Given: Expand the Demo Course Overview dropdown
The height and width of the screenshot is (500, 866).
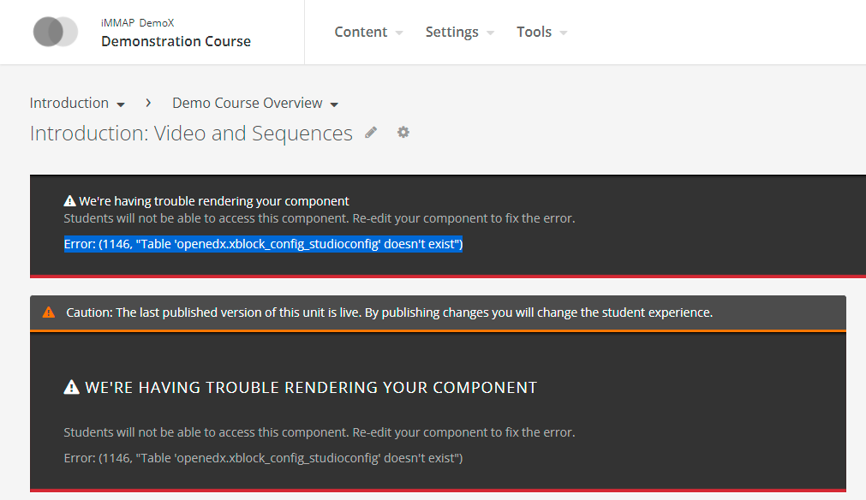Looking at the screenshot, I should [334, 104].
